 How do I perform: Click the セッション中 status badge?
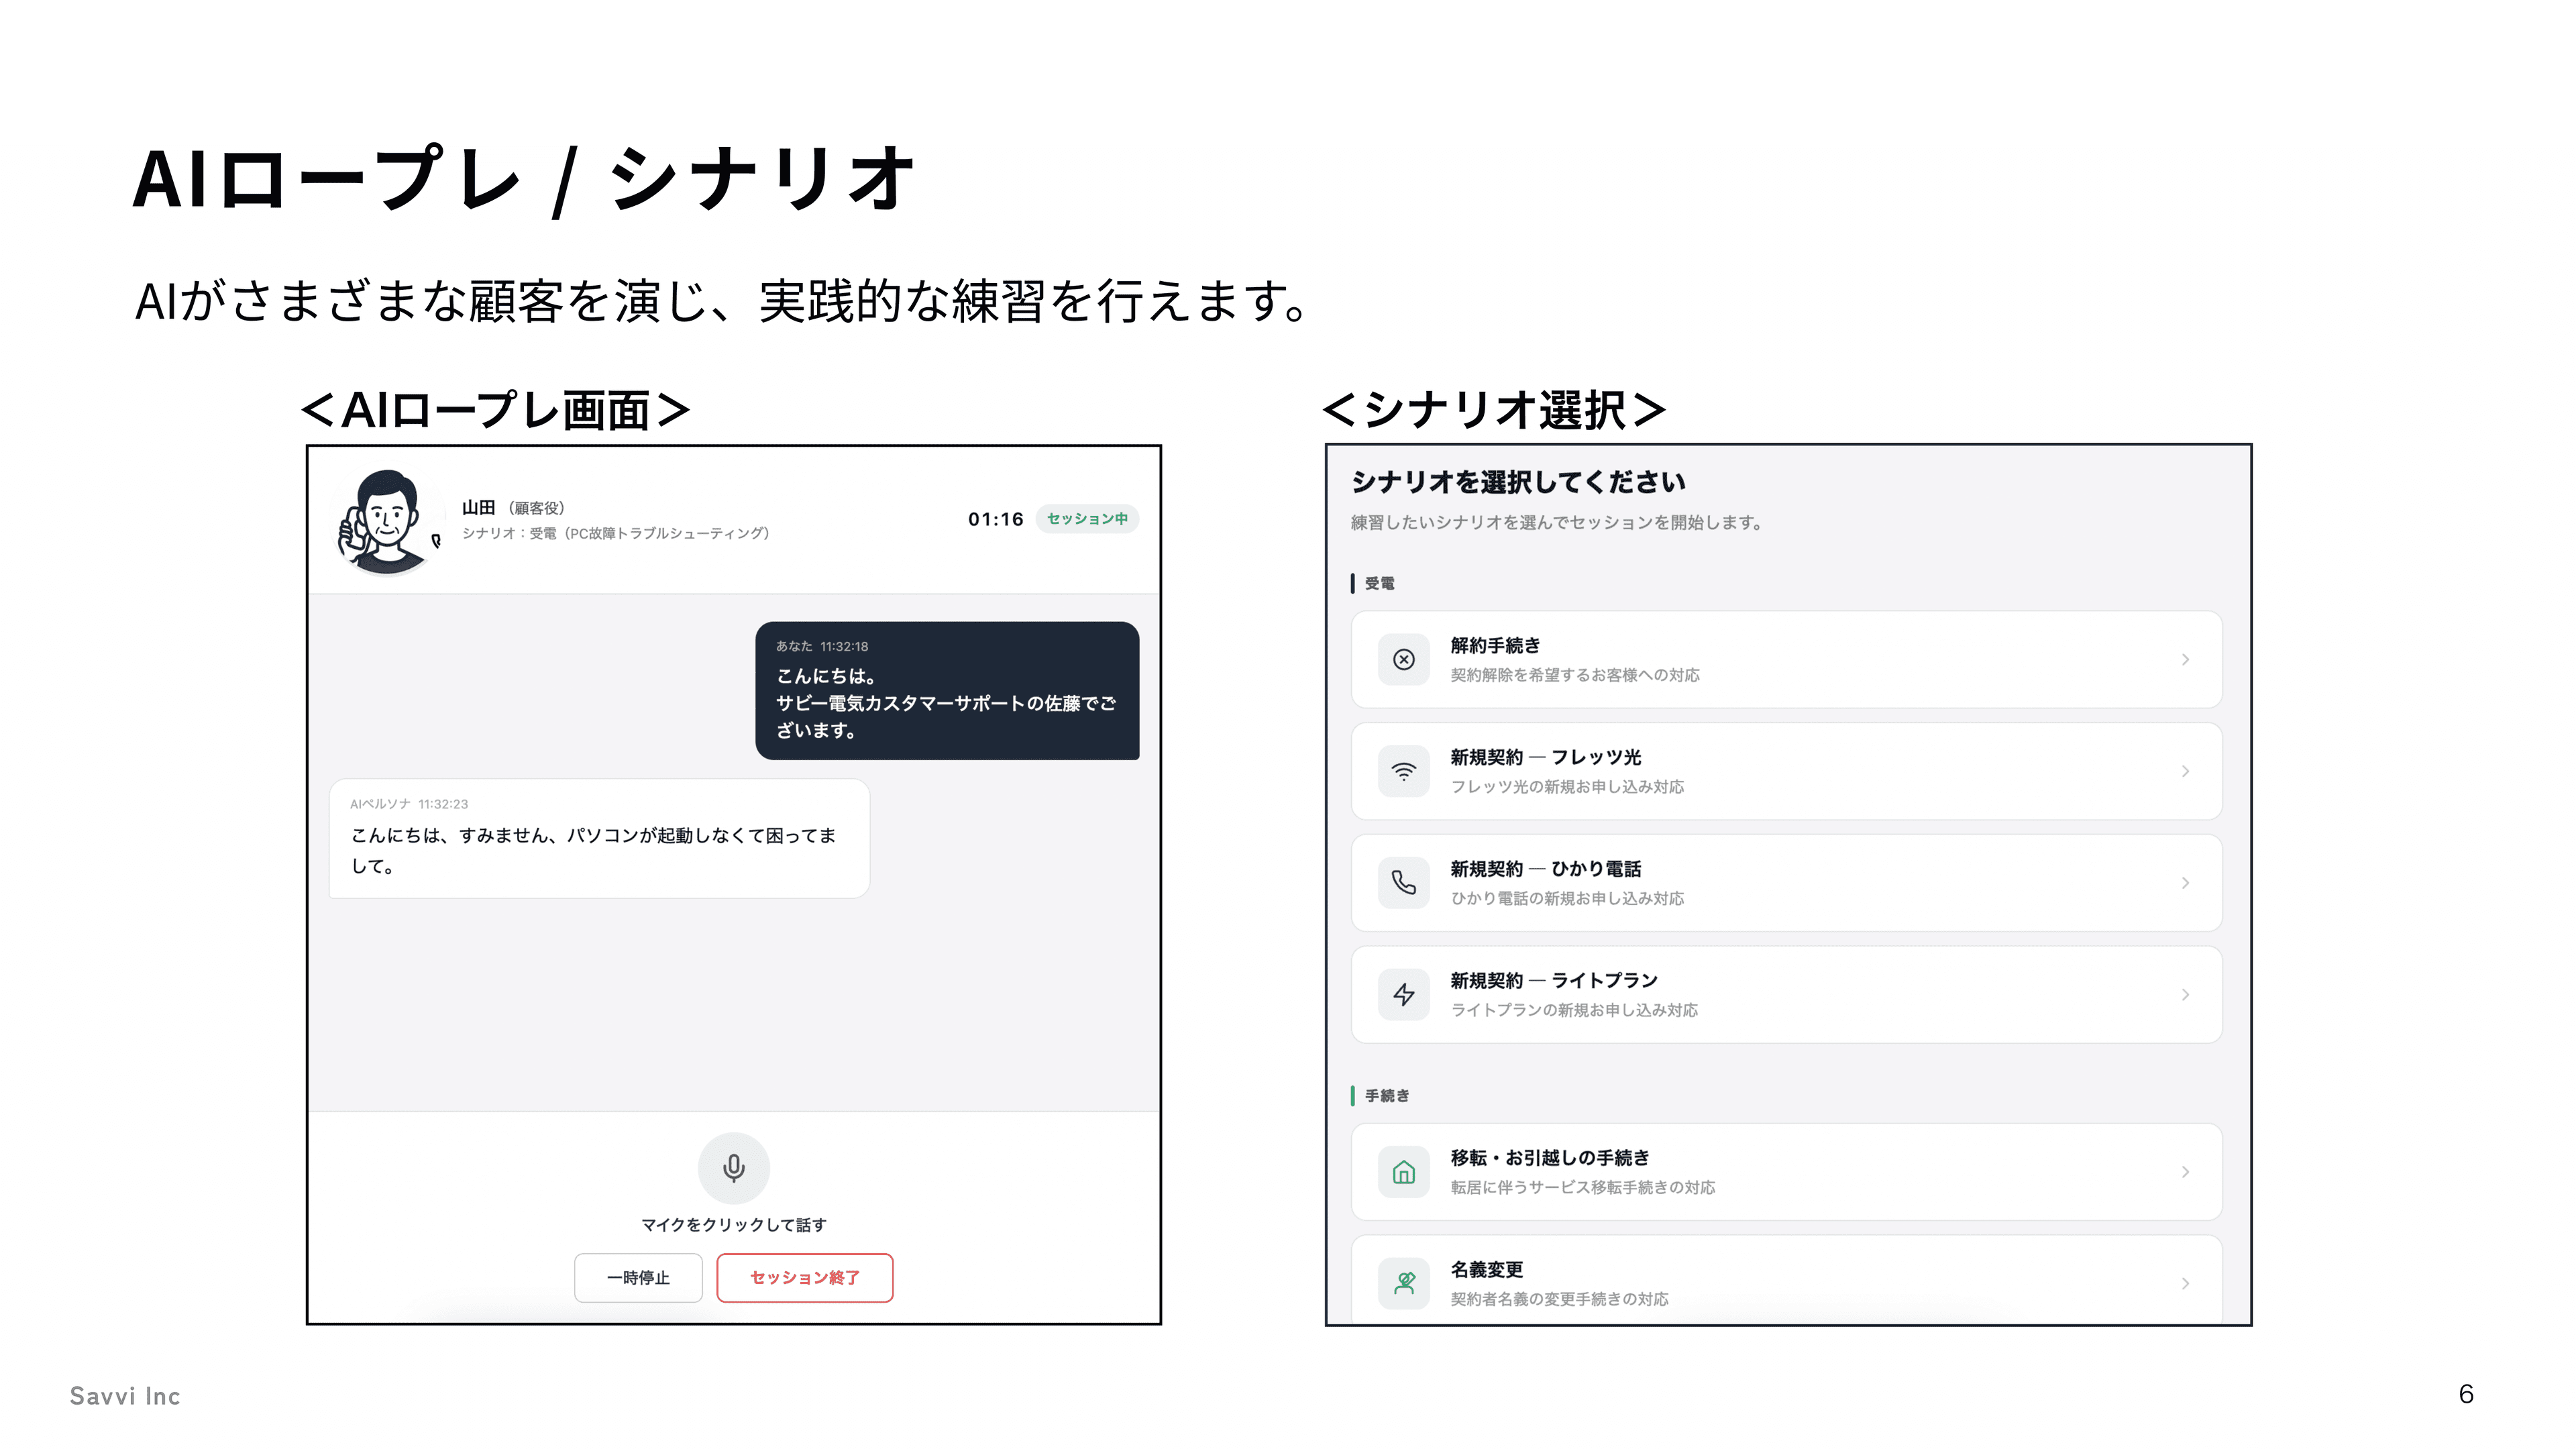pyautogui.click(x=1086, y=519)
